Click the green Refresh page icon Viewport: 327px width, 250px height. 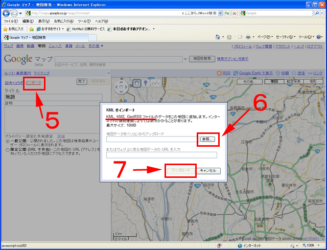[227, 13]
